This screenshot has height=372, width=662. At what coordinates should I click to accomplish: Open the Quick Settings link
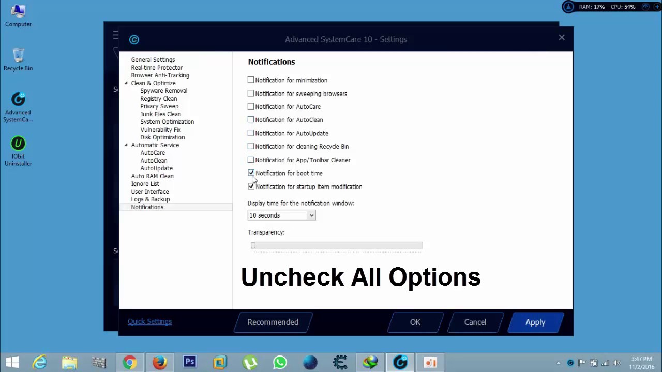click(x=149, y=321)
